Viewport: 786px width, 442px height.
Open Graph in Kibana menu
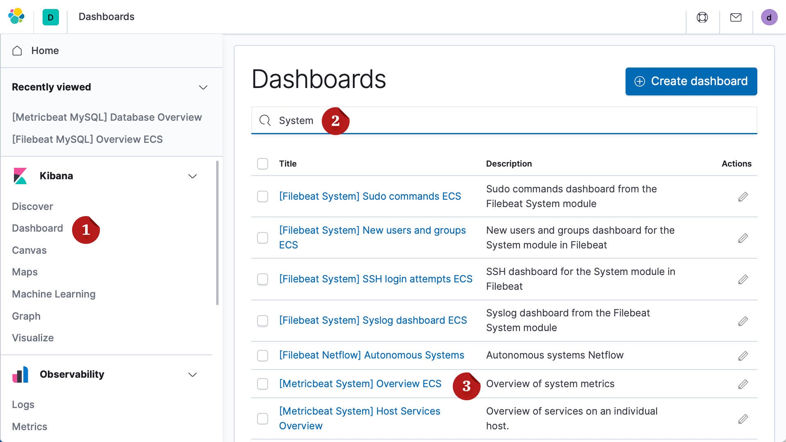[26, 316]
